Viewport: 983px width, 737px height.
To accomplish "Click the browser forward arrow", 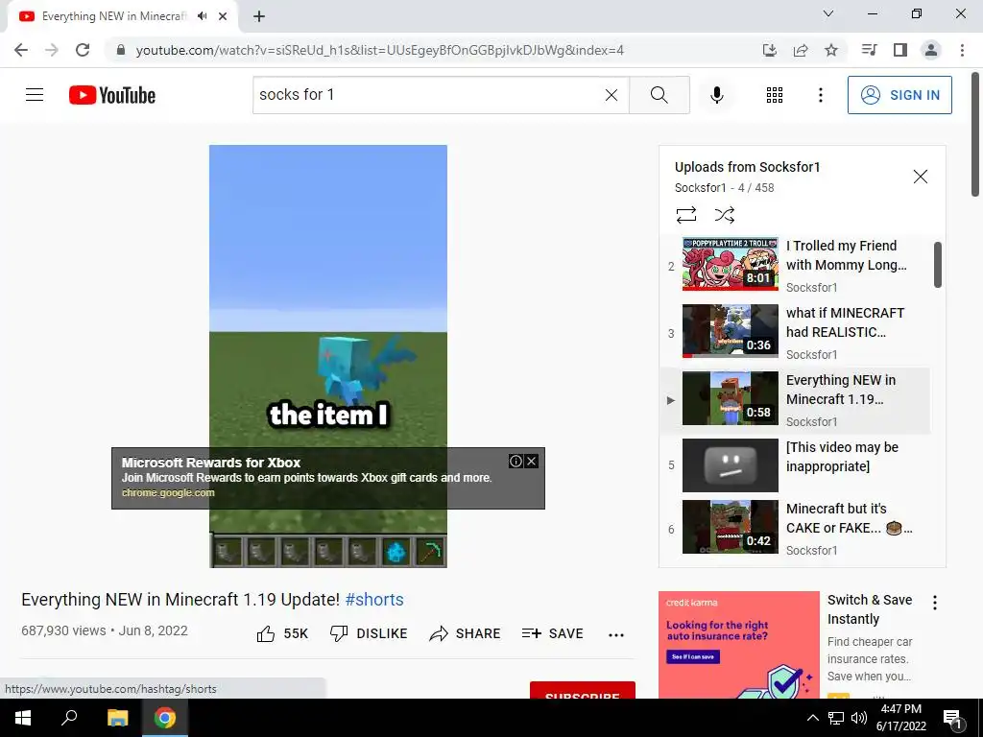I will (52, 50).
